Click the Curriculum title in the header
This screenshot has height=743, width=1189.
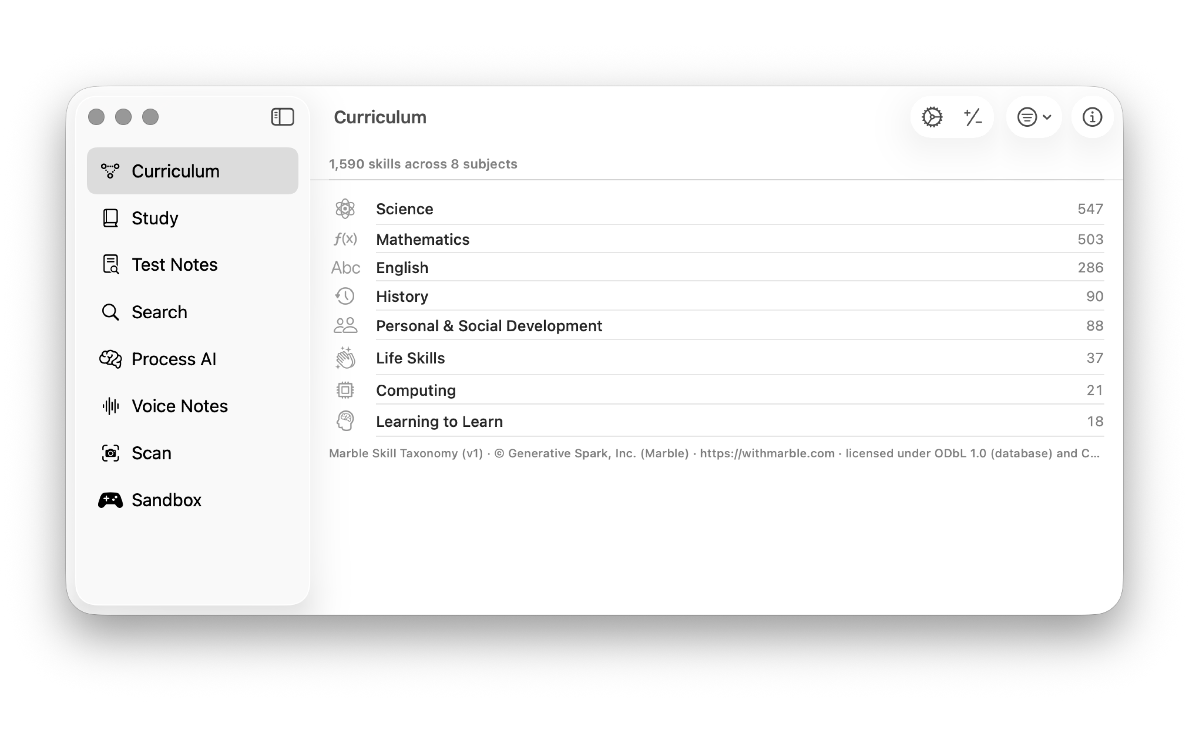[x=380, y=117]
